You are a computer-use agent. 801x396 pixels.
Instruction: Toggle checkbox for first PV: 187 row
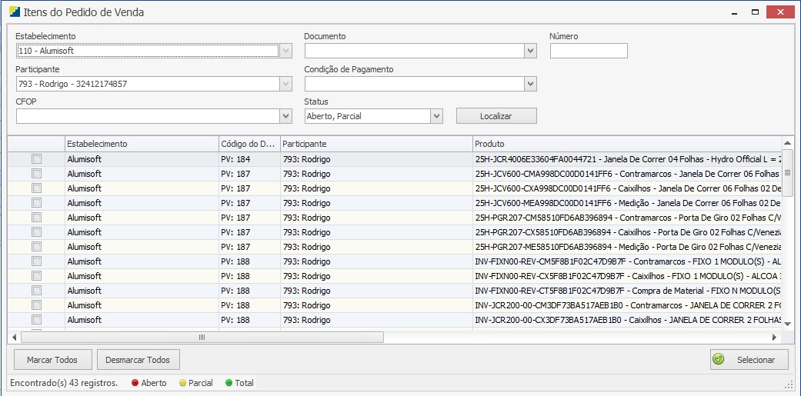point(36,174)
